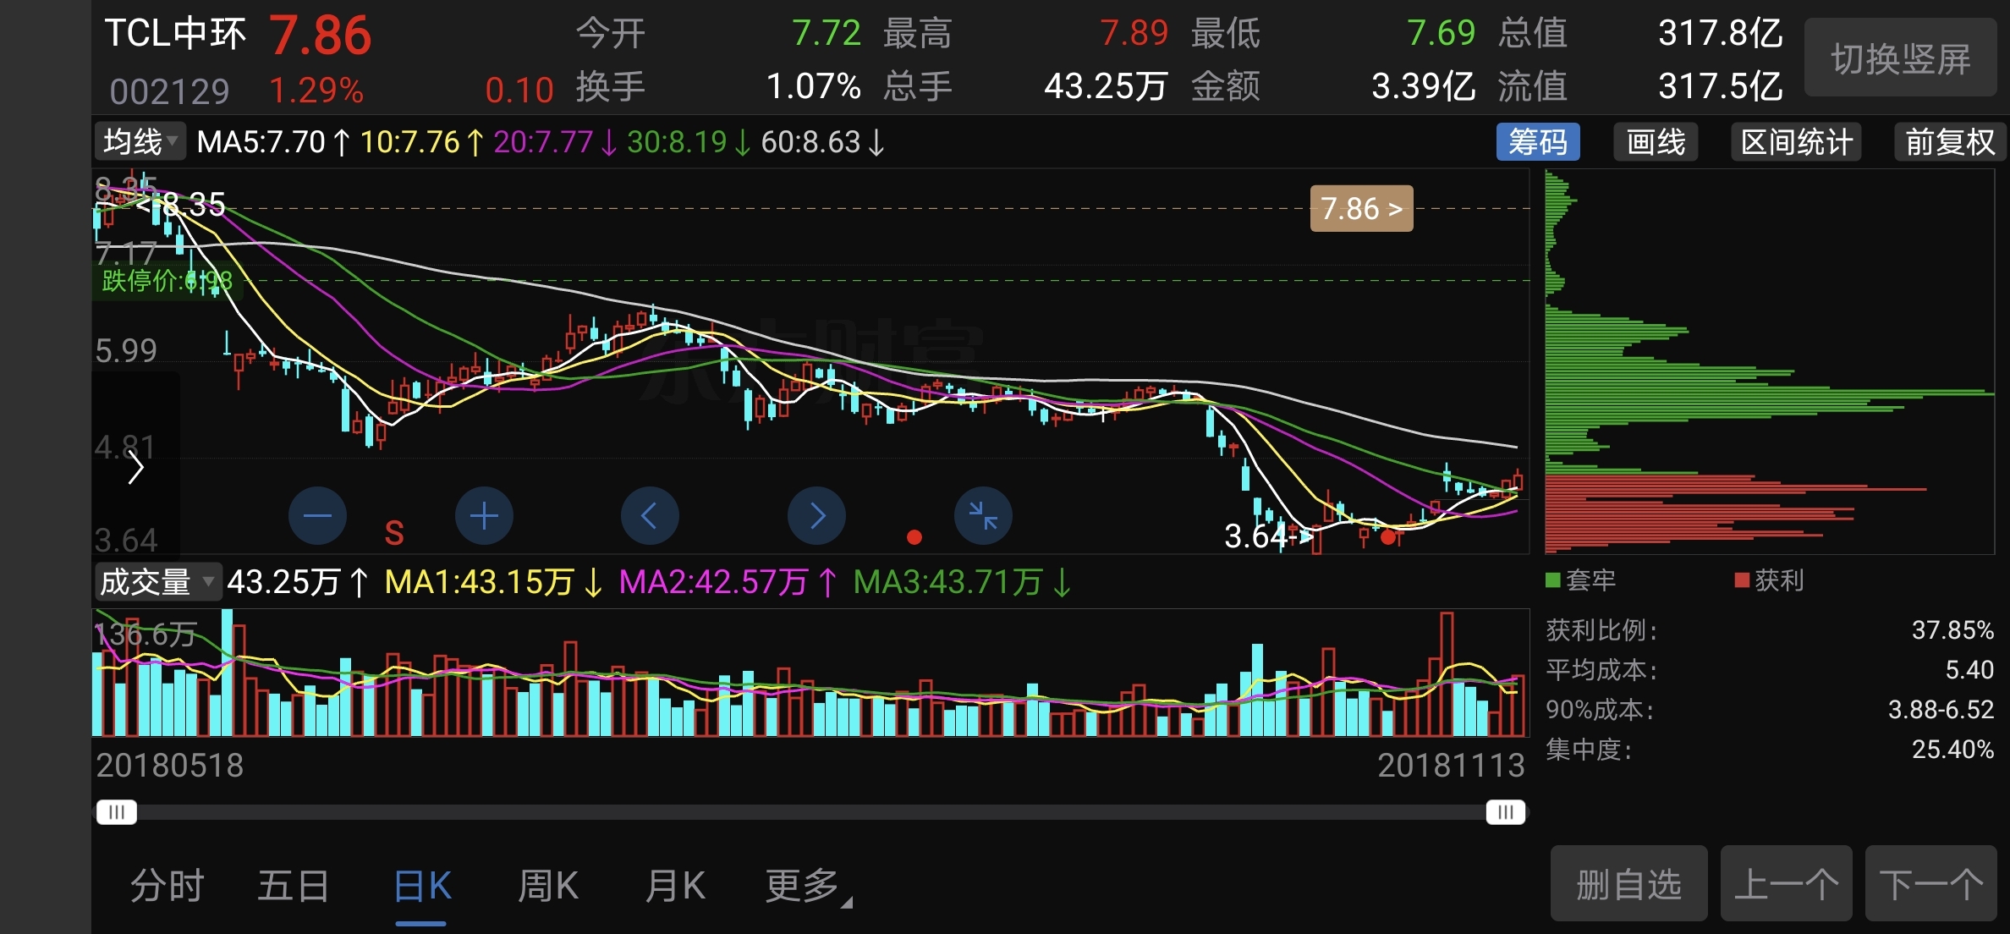The width and height of the screenshot is (2010, 934).
Task: Switch to 分时 intraday tab
Action: pyautogui.click(x=167, y=886)
